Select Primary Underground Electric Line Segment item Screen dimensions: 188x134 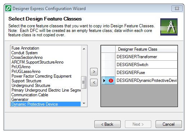[x=46, y=90]
